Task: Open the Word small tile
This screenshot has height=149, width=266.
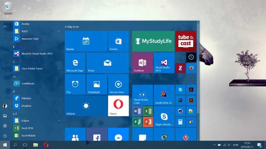Action: point(137,111)
